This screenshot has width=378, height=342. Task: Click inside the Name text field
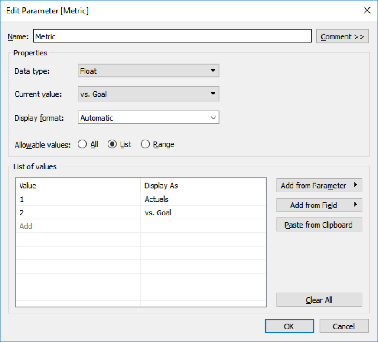point(173,36)
